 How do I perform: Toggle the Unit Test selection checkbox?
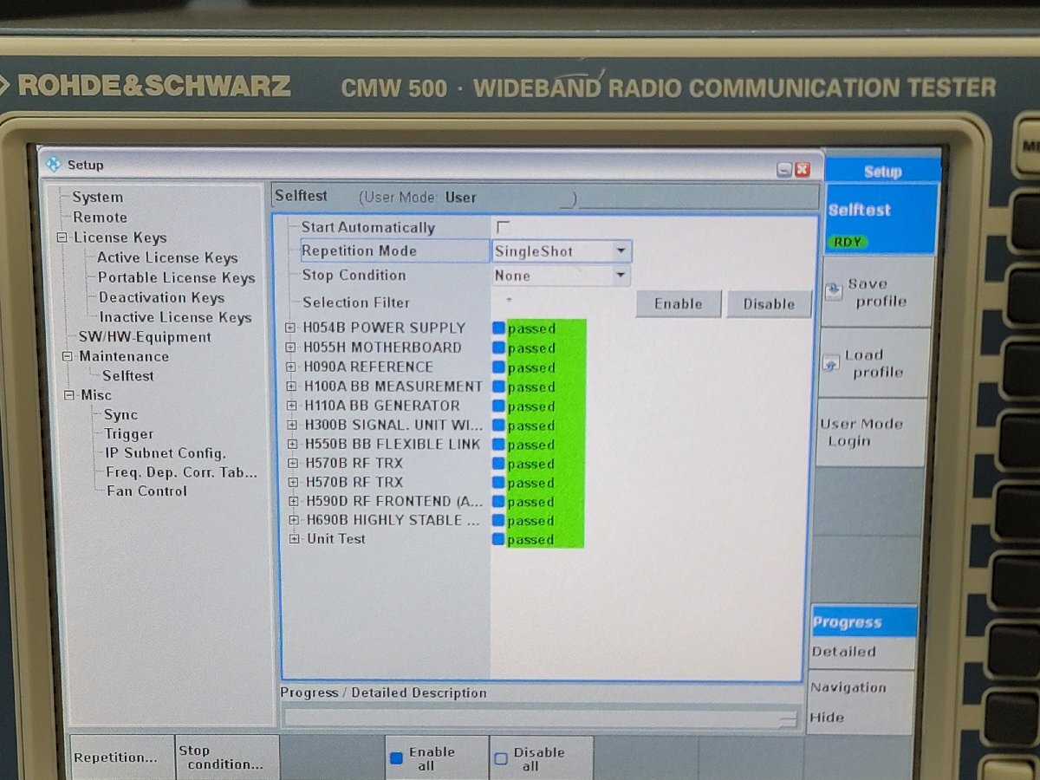pos(497,538)
